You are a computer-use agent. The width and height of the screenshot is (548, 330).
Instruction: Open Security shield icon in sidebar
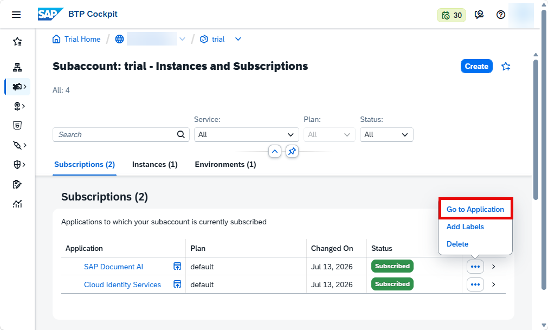tap(17, 165)
